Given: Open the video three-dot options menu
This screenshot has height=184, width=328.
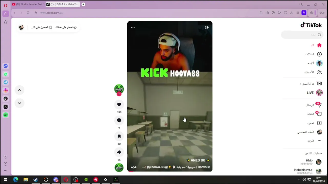Looking at the screenshot, I should coord(133,27).
